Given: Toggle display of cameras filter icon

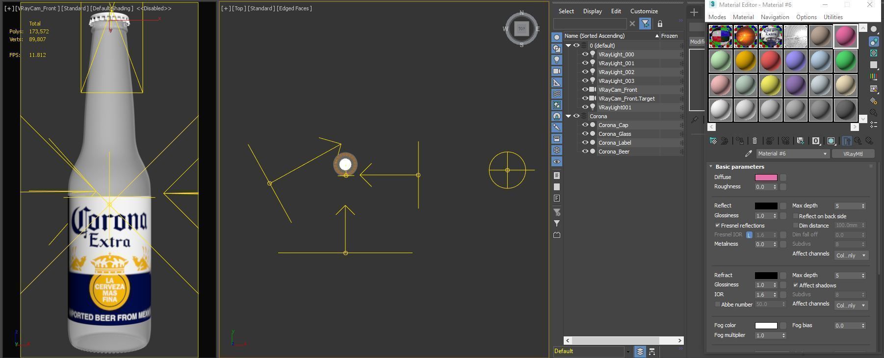Looking at the screenshot, I should pos(557,71).
